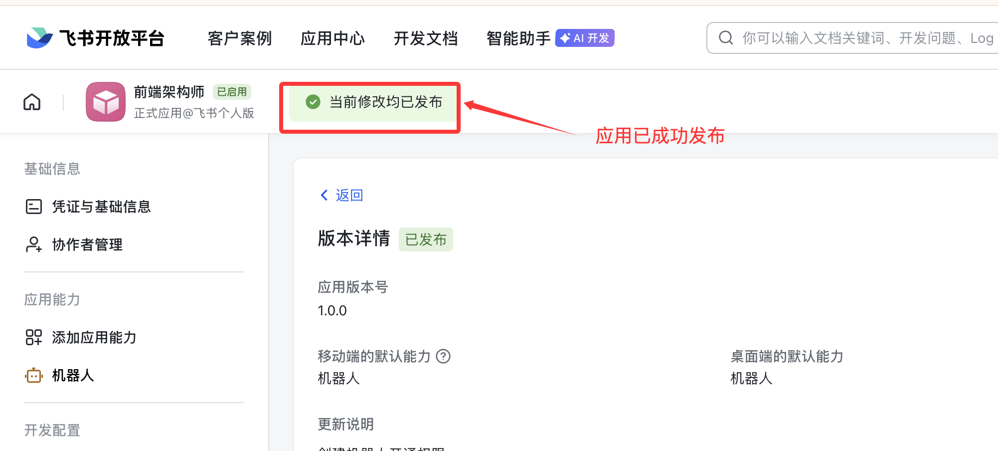Viewport: 998px width, 451px height.
Task: Select the 凭证与基础信息 sidebar icon
Action: click(33, 206)
